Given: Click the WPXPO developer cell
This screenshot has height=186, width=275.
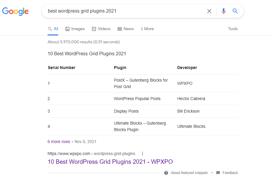Looking at the screenshot, I should [x=185, y=83].
